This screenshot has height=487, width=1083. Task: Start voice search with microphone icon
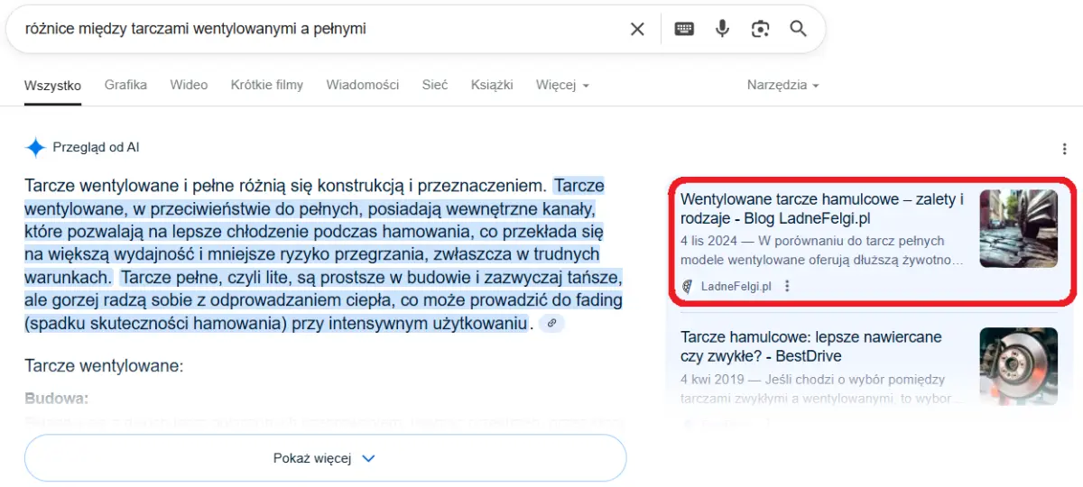click(722, 29)
